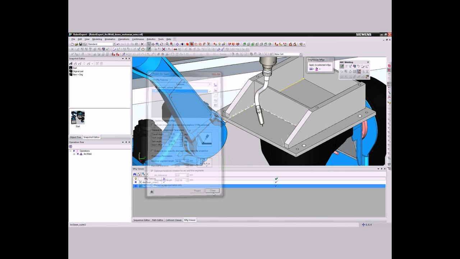Click the Arc tolerance value field
Viewport: 460px width, 259px height.
coord(182,175)
